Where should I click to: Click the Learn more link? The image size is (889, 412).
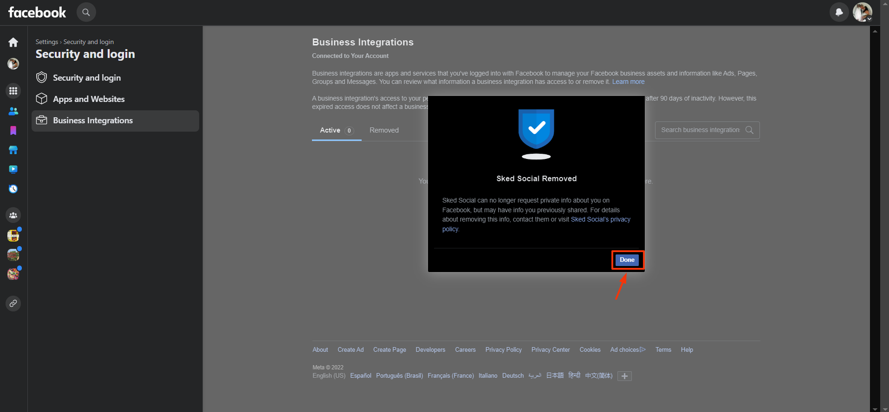click(x=628, y=82)
